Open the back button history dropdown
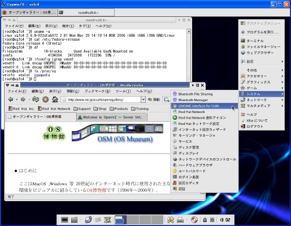 coord(16,99)
